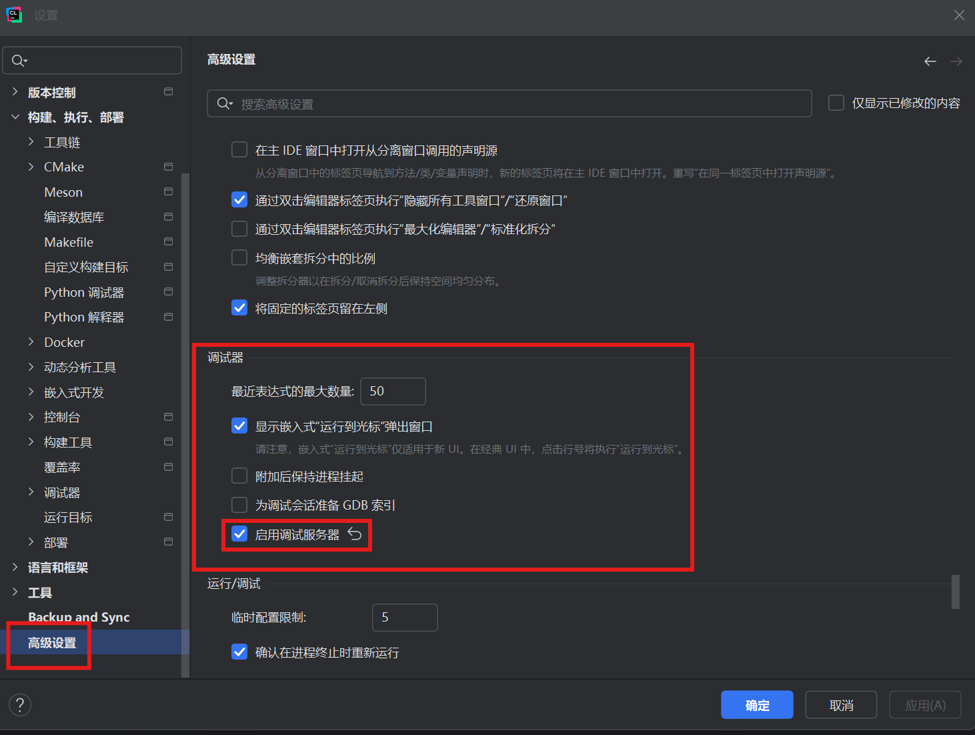Click the search icon in 搜索高级设置 field
Image resolution: width=975 pixels, height=735 pixels.
(224, 103)
